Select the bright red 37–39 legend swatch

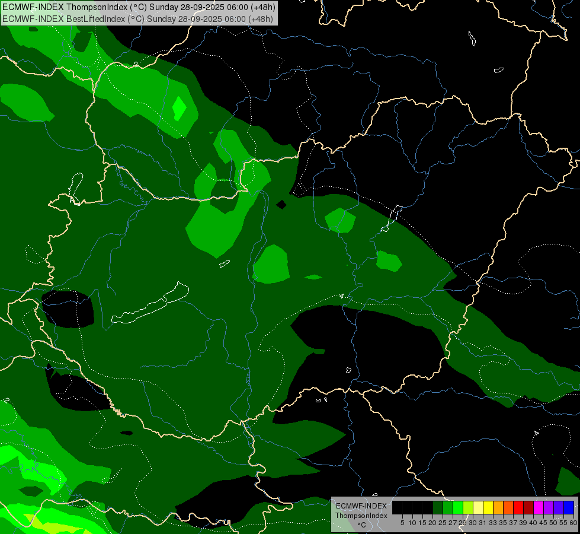pyautogui.click(x=518, y=507)
